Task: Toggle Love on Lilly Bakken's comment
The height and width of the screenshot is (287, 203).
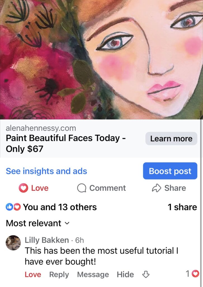Action: point(33,274)
